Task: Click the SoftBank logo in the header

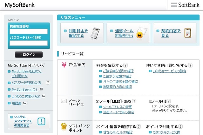Action: tap(185, 5)
